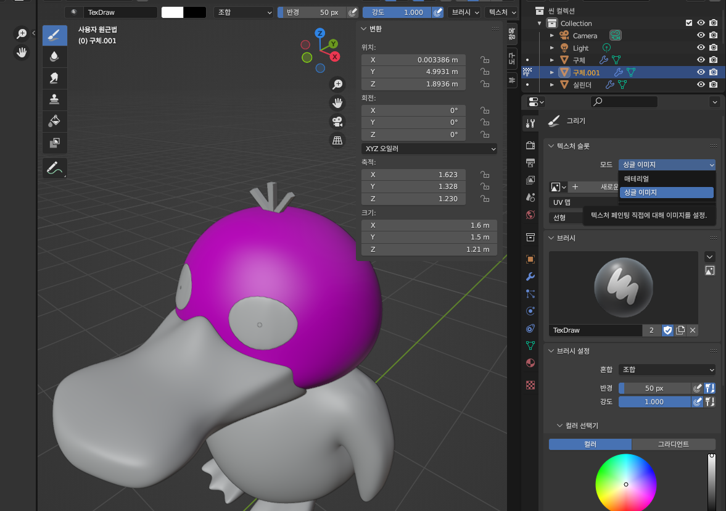Open the Physics properties tab
Image resolution: width=726 pixels, height=511 pixels.
tap(530, 311)
